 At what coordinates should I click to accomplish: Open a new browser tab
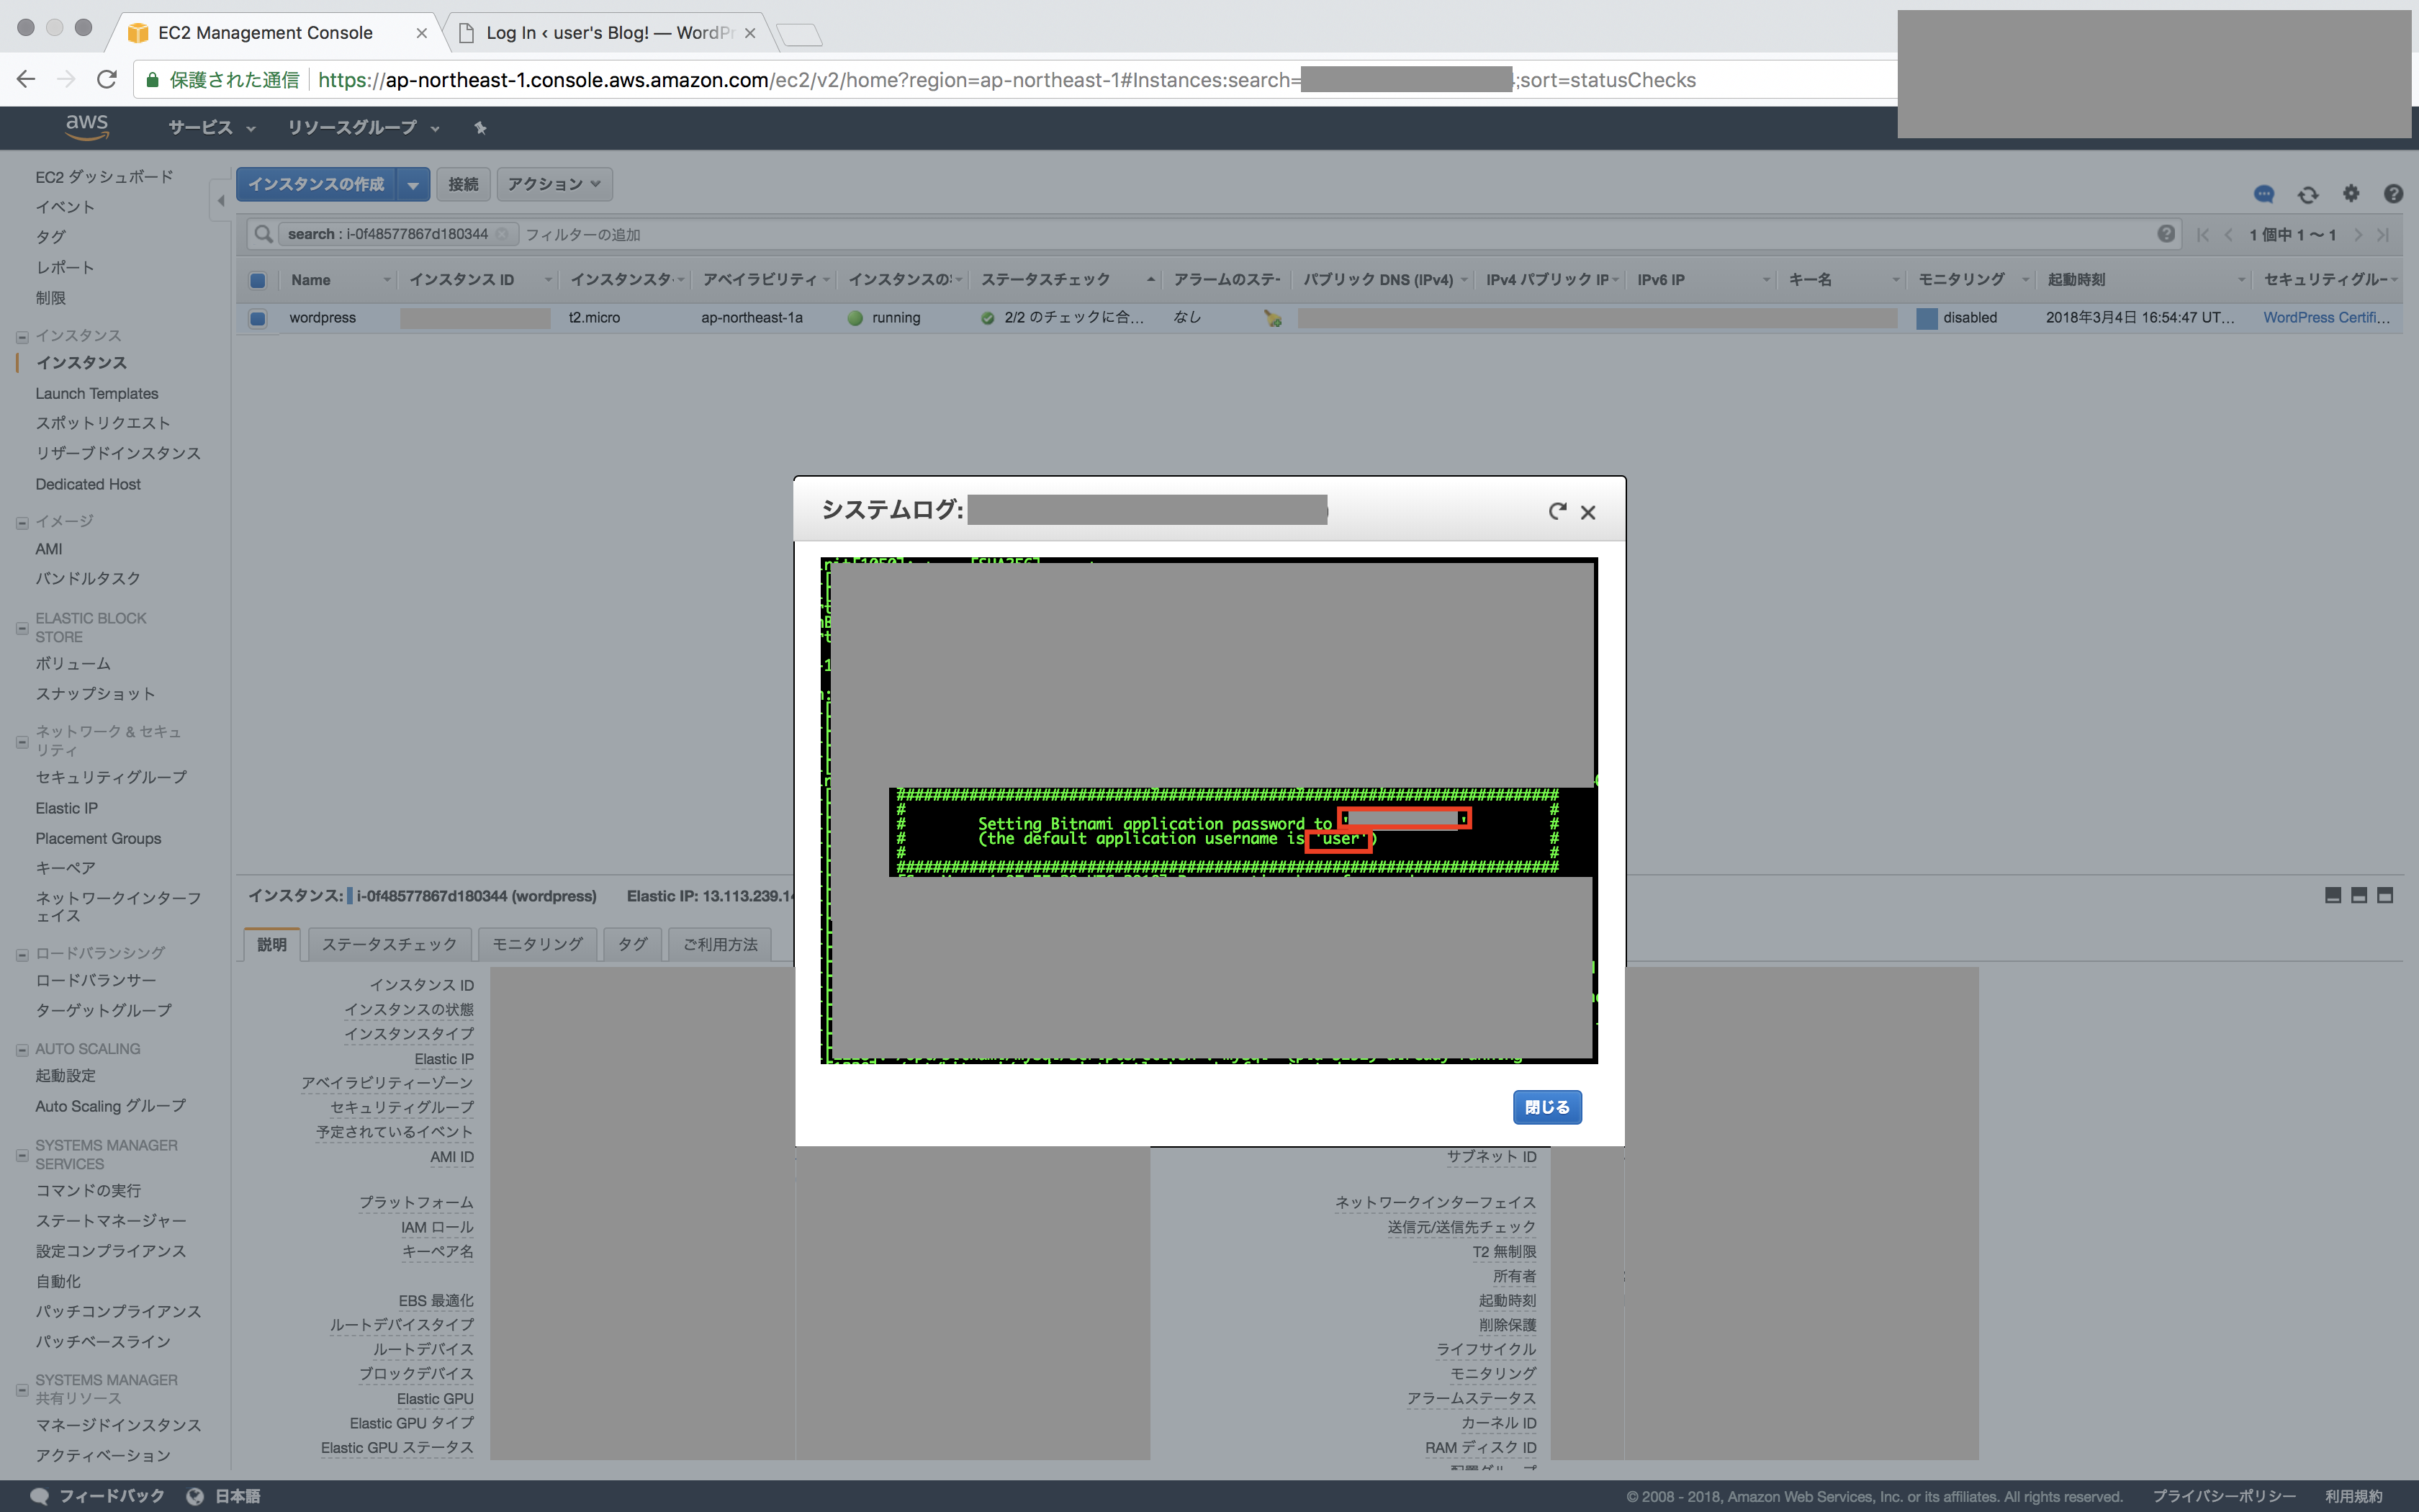(x=800, y=36)
